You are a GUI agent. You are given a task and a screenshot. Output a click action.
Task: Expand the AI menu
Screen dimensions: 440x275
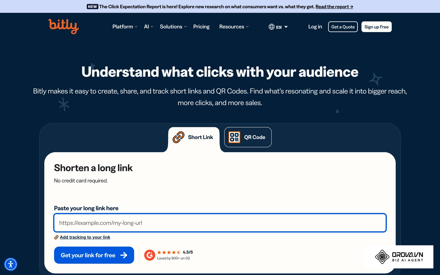coord(148,27)
